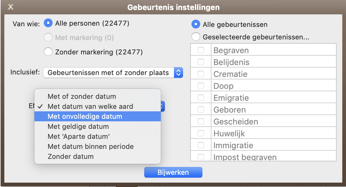This screenshot has width=346, height=187.
Task: Choose 'Met of zonder datum' menu item
Action: [x=82, y=96]
